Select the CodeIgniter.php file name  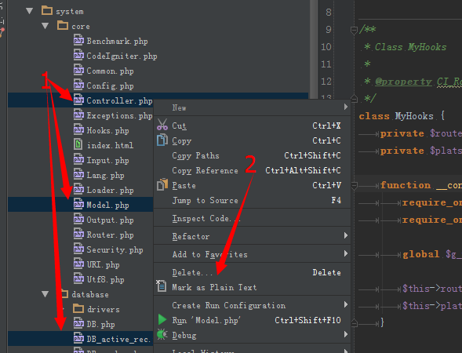(x=122, y=56)
